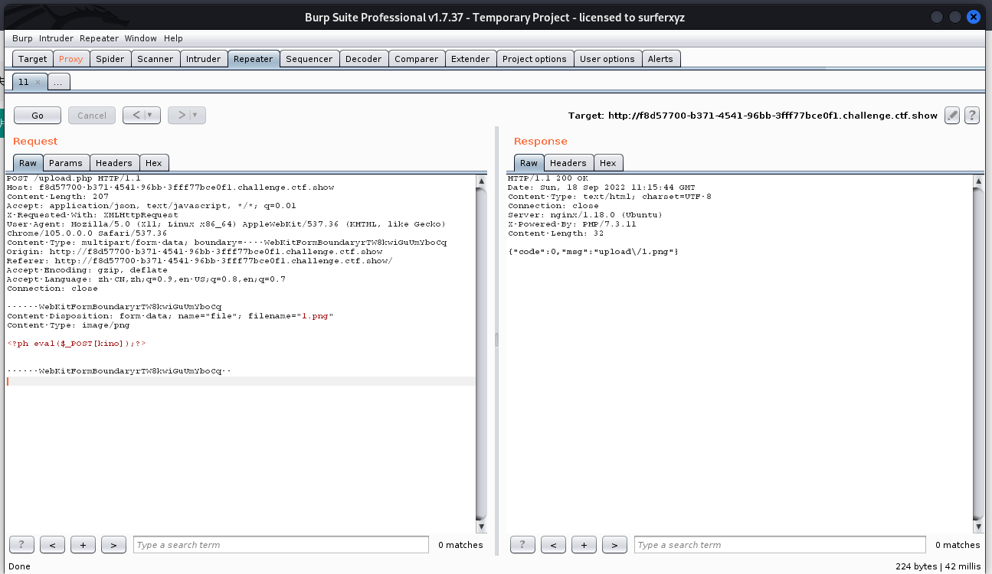This screenshot has height=574, width=992.
Task: Click the greyed-out Cancel button
Action: click(x=92, y=116)
